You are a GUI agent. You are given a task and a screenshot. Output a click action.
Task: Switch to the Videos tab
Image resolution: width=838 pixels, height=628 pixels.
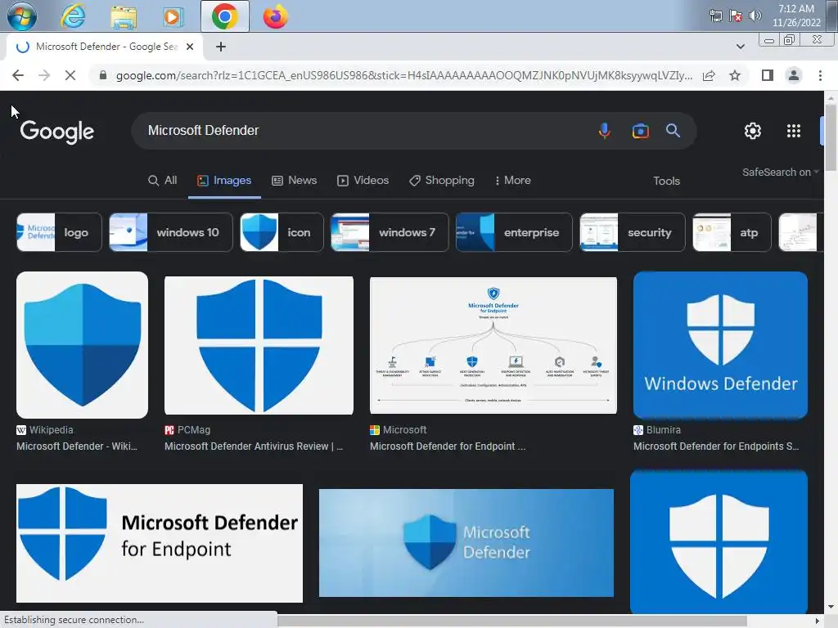(x=363, y=181)
